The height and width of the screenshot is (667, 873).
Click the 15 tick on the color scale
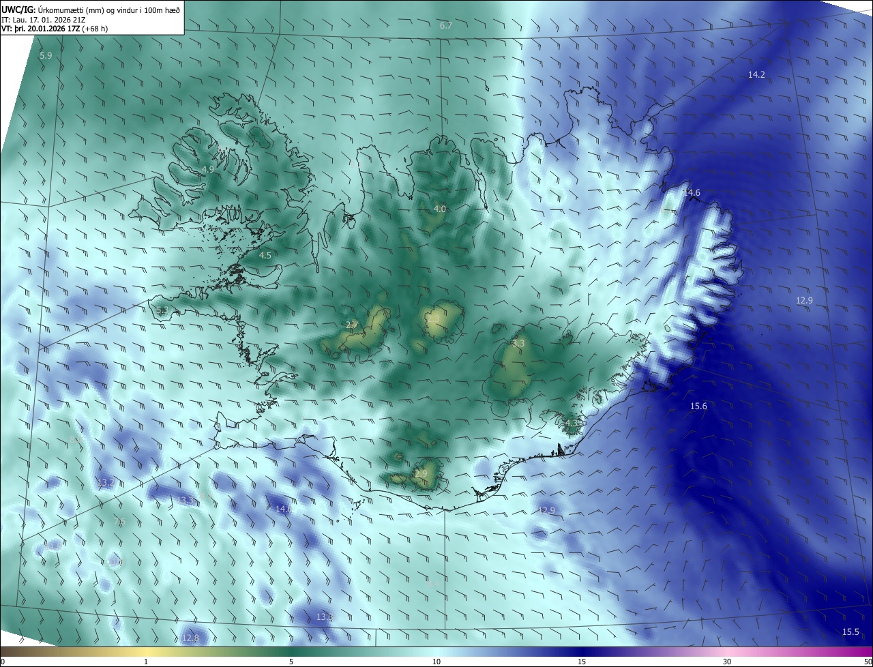(x=582, y=662)
